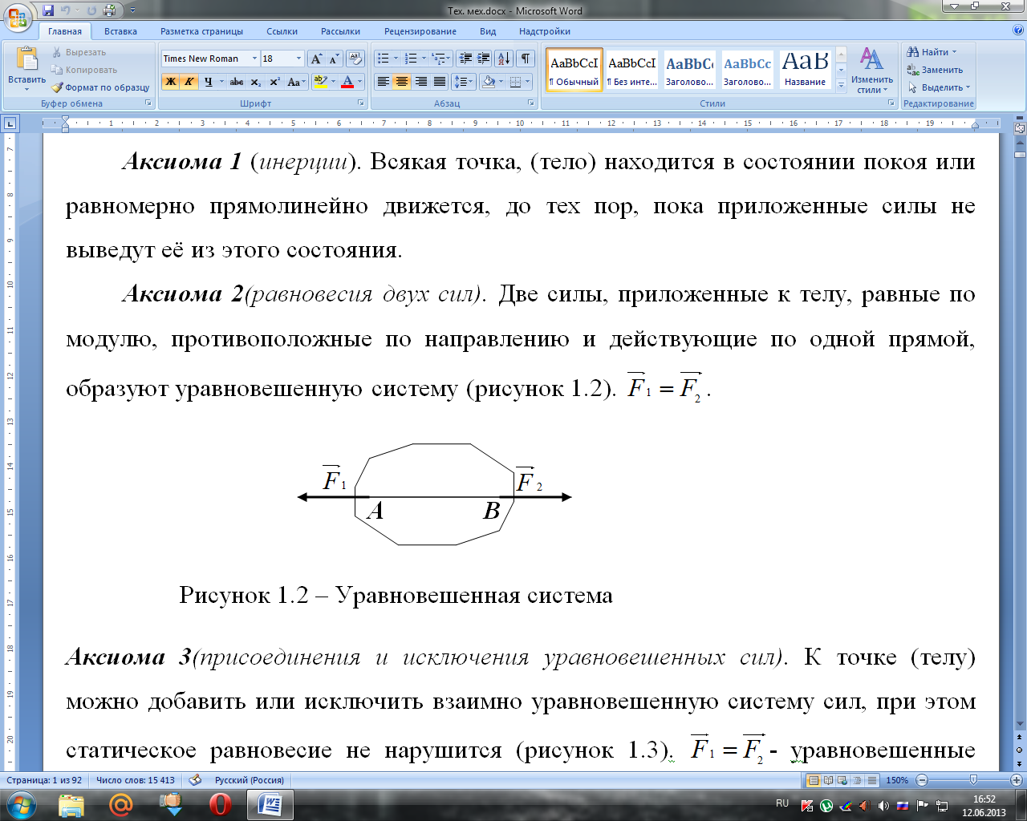Click the Clear Formatting eraser icon
The image size is (1027, 821).
tap(356, 59)
